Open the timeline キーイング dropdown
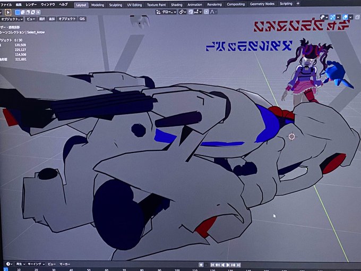The width and height of the screenshot is (361, 271). tap(37, 264)
